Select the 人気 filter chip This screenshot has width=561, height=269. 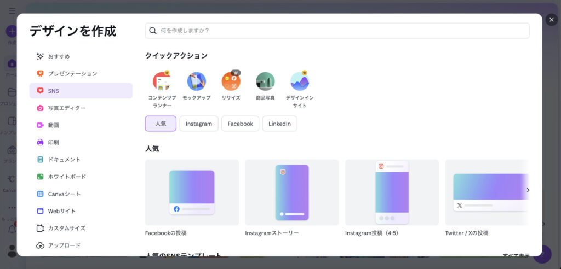click(161, 124)
